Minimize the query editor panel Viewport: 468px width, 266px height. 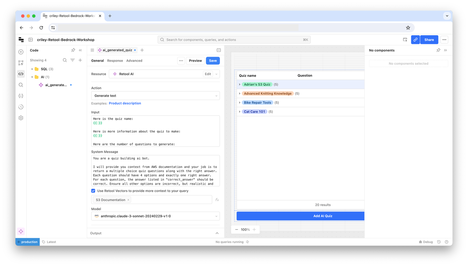218,50
